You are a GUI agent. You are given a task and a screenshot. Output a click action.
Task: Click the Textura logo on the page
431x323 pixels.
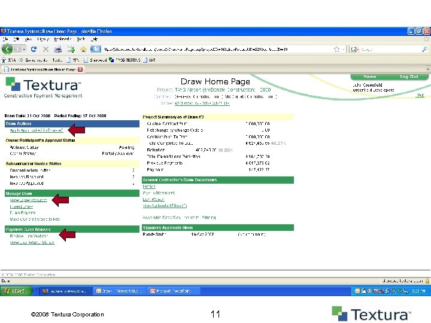pyautogui.click(x=44, y=87)
